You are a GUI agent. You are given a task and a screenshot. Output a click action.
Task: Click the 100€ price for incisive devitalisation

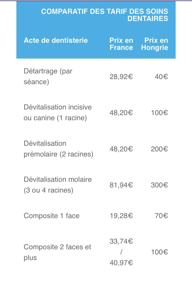point(159,113)
